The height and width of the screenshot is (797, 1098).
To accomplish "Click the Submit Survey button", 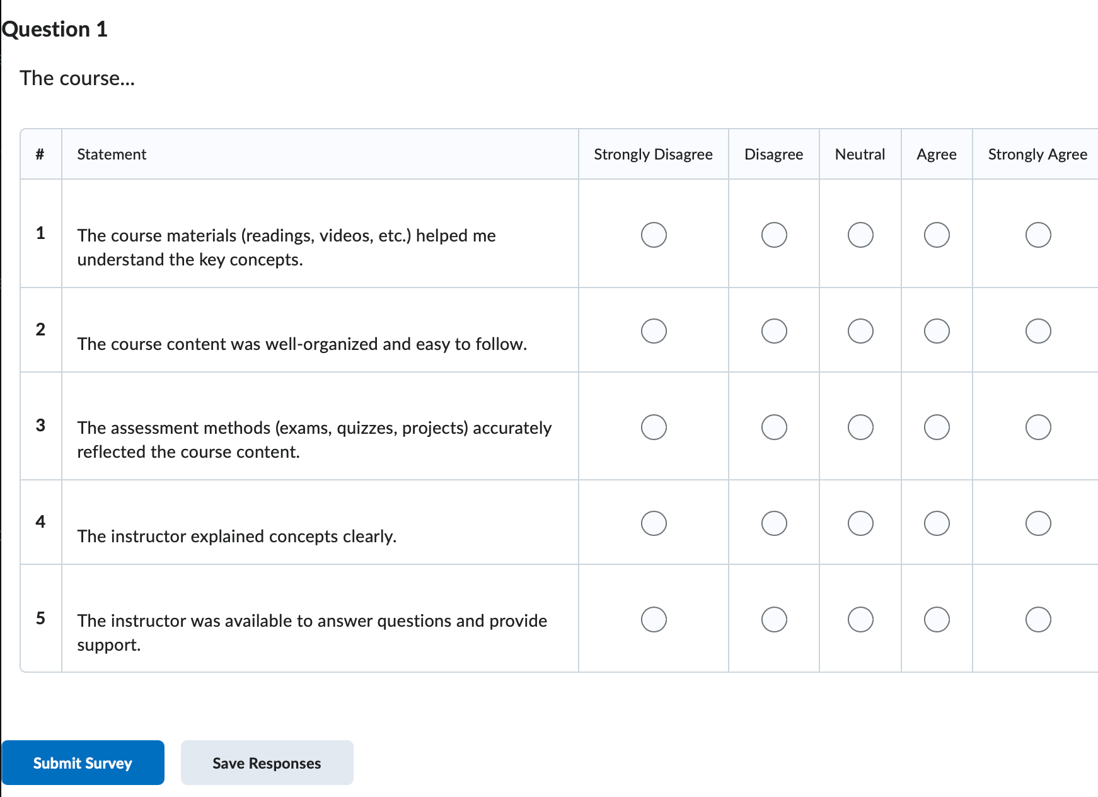I will point(83,762).
